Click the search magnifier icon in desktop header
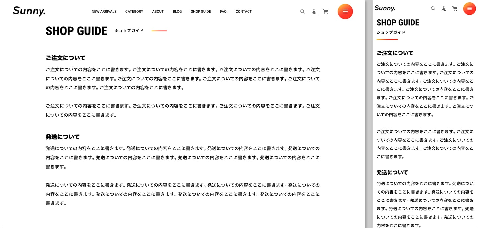Screen dimensions: 478x228 302,11
